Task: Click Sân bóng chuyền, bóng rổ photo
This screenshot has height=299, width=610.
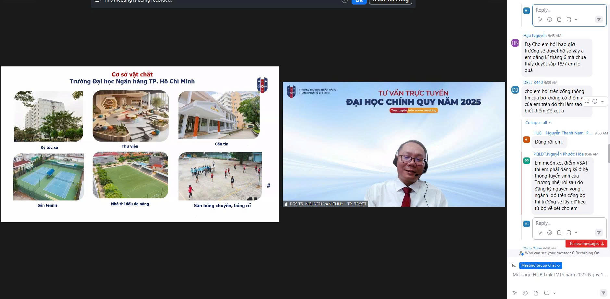Action: coord(220,176)
